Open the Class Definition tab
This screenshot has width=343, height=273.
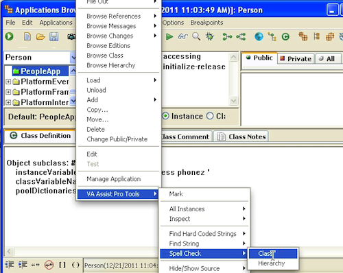tap(40, 136)
